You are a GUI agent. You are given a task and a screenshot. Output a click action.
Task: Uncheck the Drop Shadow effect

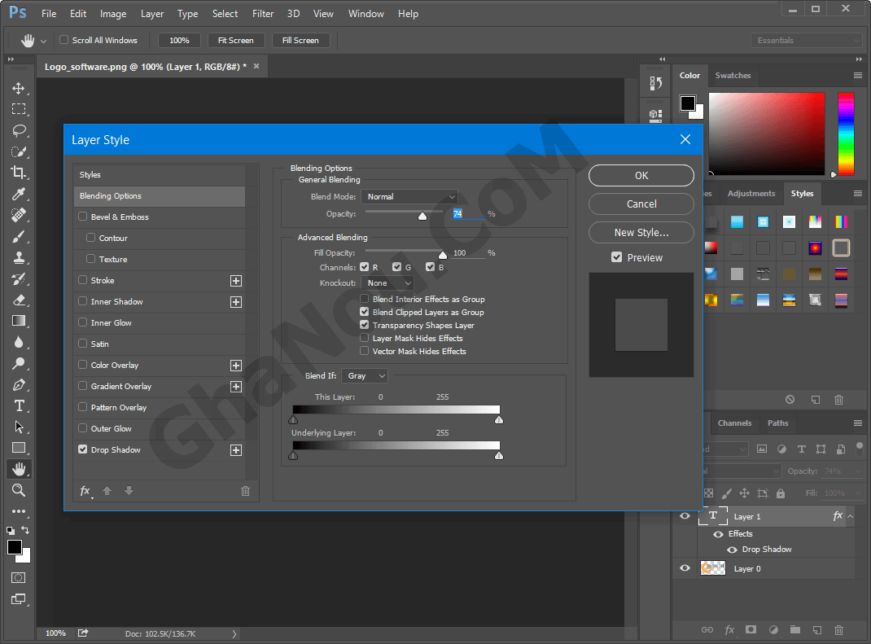tap(83, 449)
